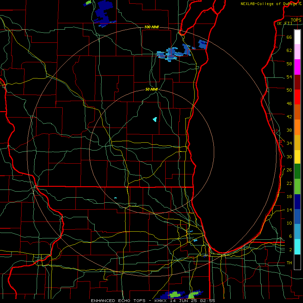Click the "100 NMI" range ring label

click(151, 27)
